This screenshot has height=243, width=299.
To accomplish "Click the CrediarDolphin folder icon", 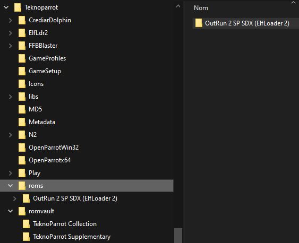I will (22, 20).
